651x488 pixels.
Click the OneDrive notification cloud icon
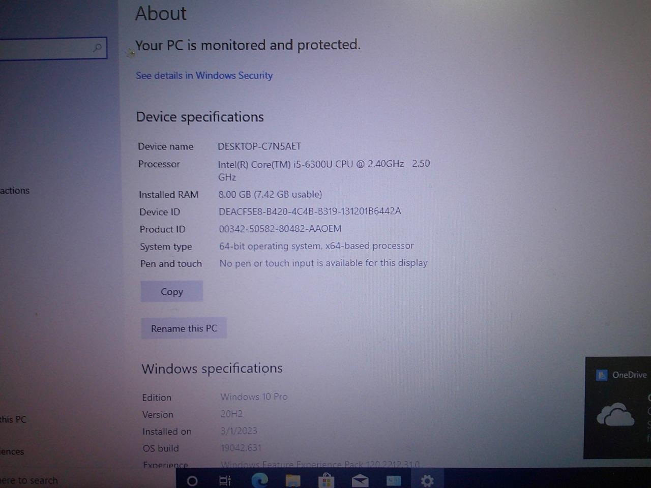(615, 414)
